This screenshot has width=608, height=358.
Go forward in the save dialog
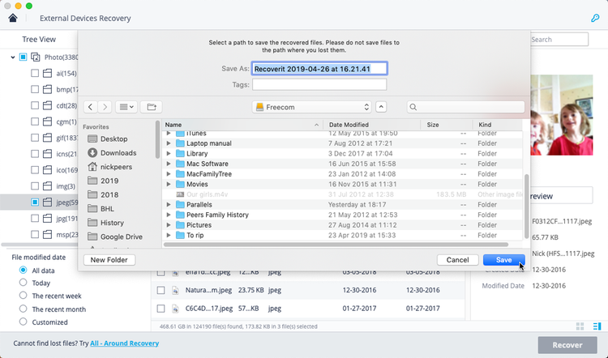click(105, 107)
